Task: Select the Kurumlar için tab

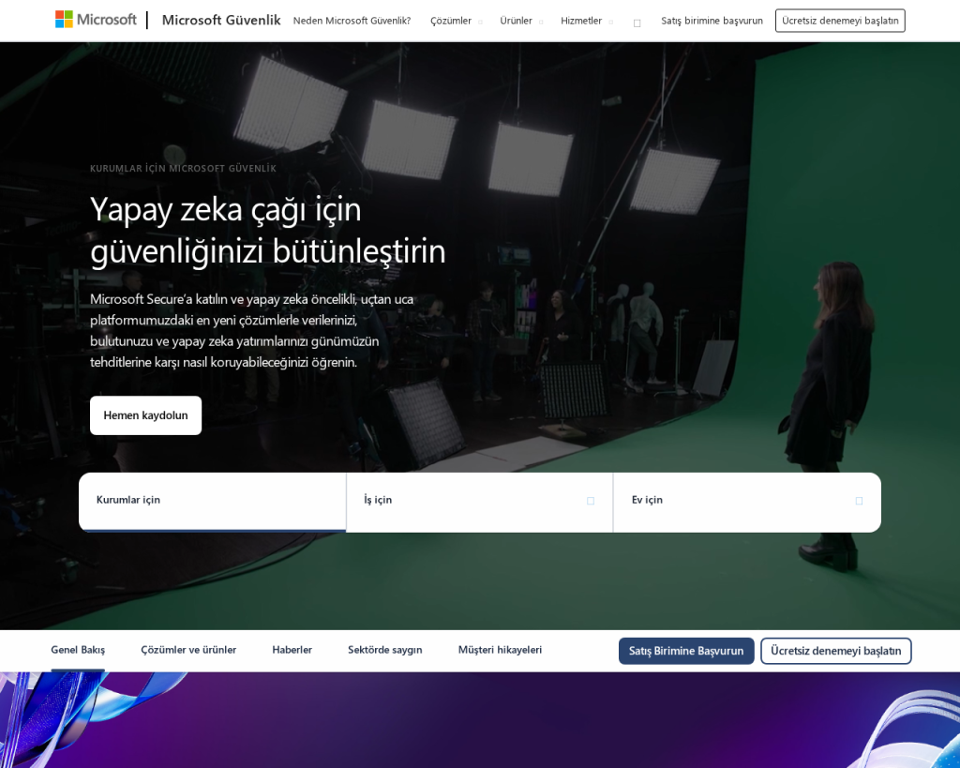Action: coord(213,503)
